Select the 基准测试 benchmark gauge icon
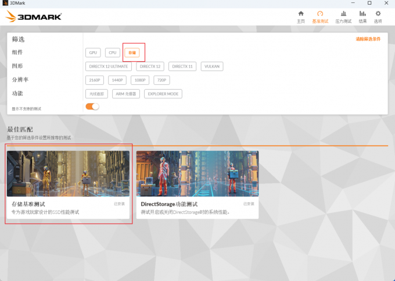 320,13
